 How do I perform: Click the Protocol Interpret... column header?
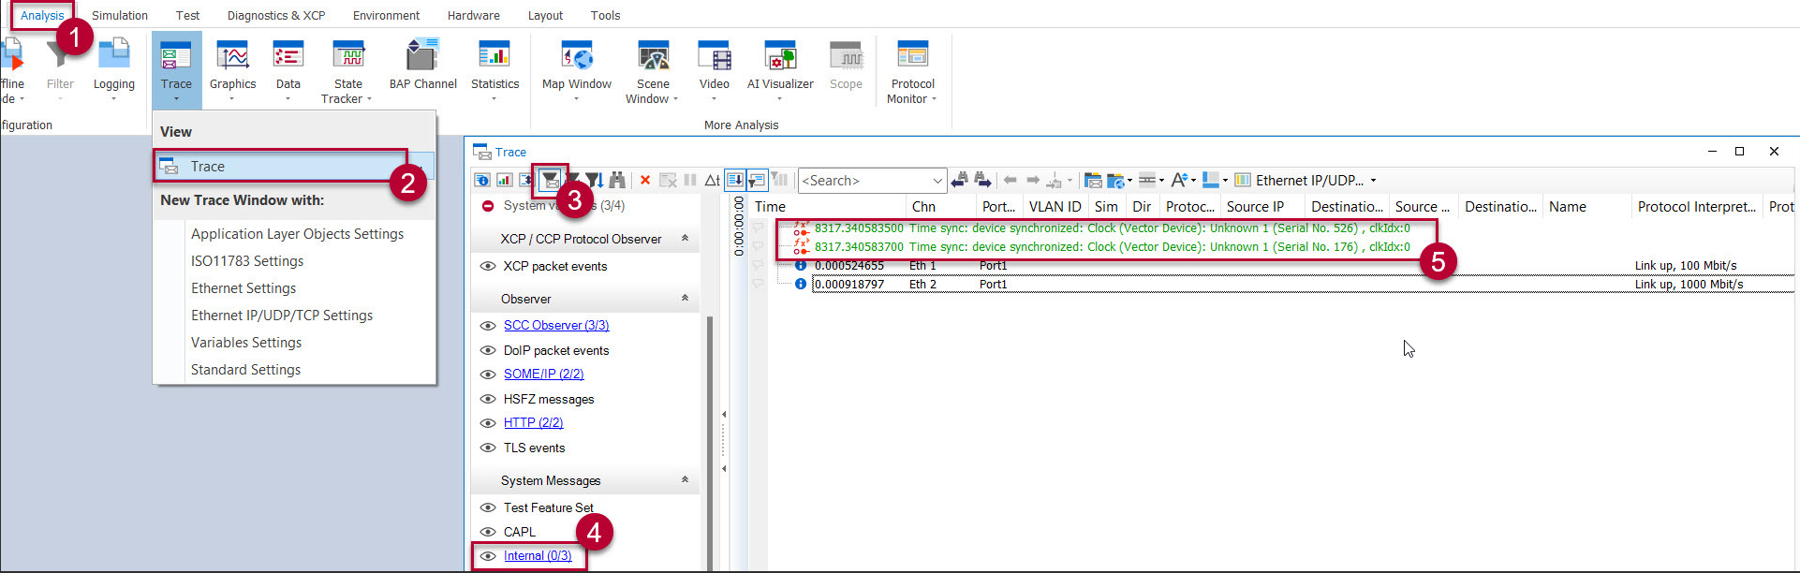click(1697, 207)
